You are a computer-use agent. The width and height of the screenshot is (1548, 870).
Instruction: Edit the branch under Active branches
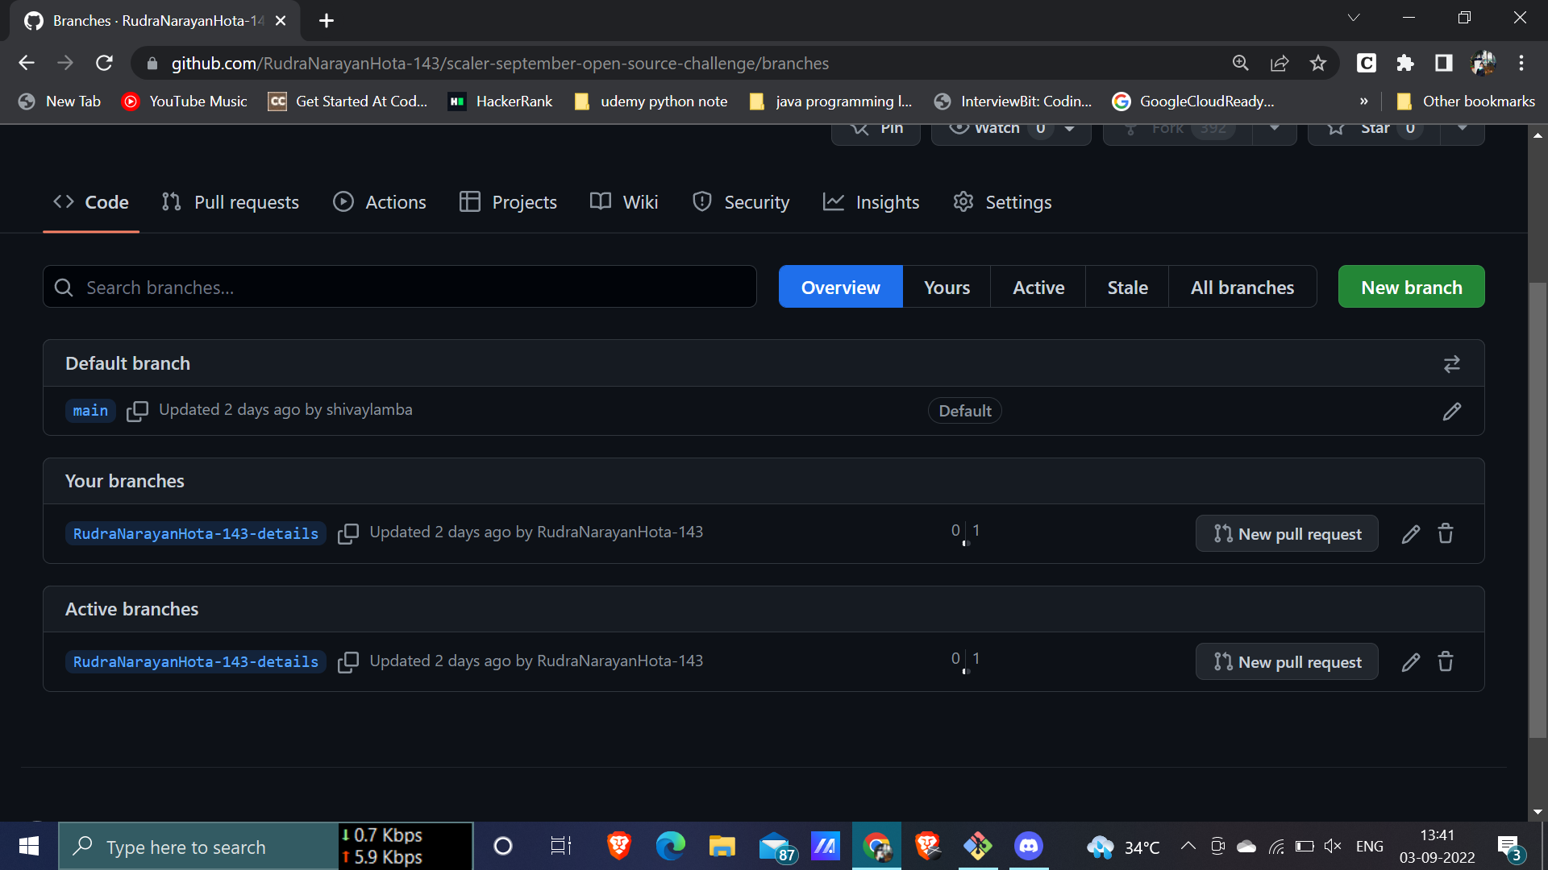pos(1411,661)
